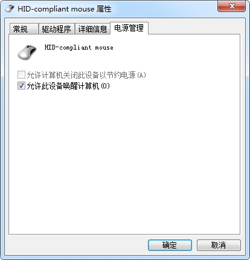
Task: Confirm changes with the 确定 button
Action: click(x=170, y=245)
